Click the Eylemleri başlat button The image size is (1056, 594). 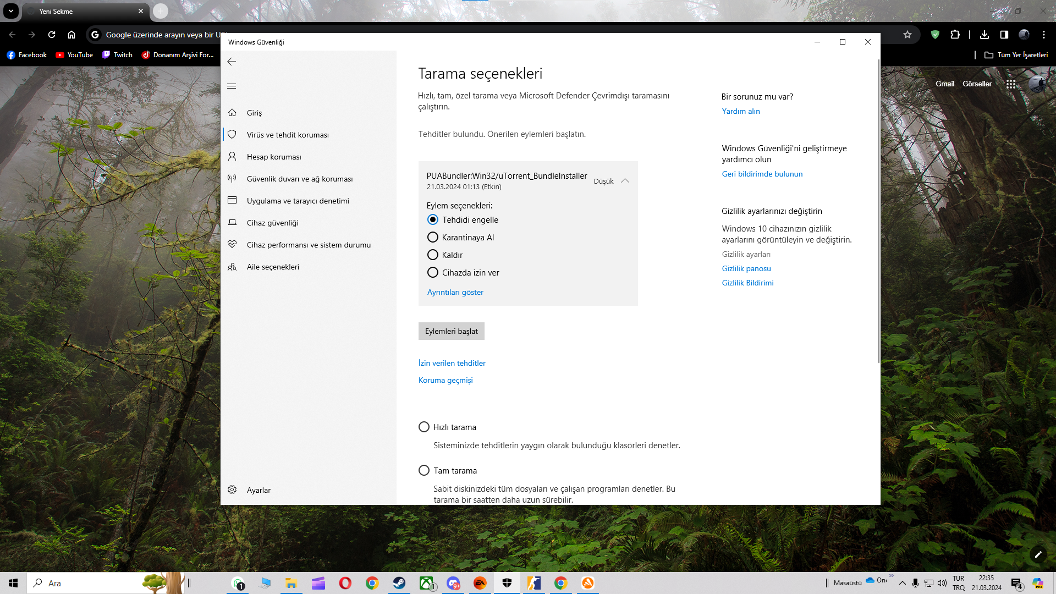point(452,331)
